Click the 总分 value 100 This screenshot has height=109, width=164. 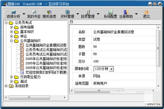coord(96,61)
